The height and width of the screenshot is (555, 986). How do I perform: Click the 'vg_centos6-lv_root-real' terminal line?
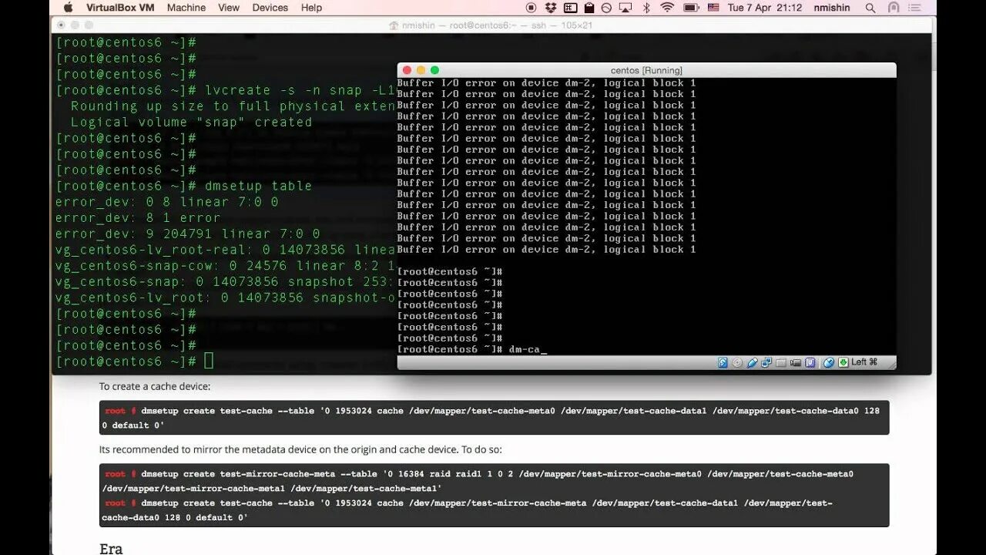pyautogui.click(x=225, y=250)
